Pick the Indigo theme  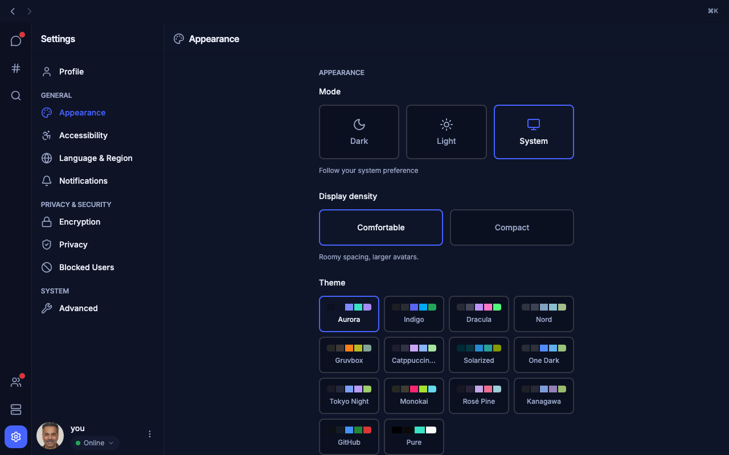[414, 314]
